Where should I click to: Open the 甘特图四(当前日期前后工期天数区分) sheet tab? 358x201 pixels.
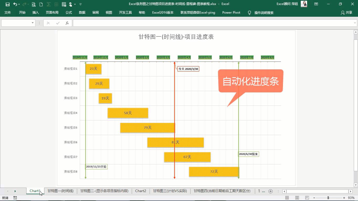222,191
